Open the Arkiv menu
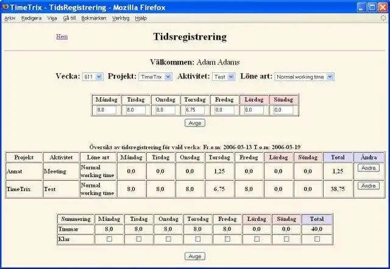The image size is (390, 269). (x=10, y=18)
